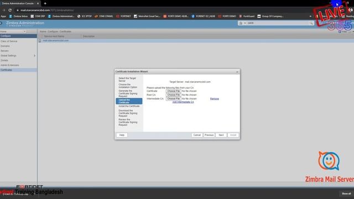Screen dimensions: 354x199
Task: Open the search type dropdown arrow
Action: [245, 23]
